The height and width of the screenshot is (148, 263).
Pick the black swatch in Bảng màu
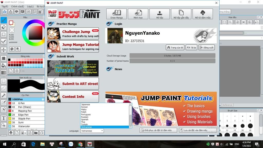click(x=9, y=60)
